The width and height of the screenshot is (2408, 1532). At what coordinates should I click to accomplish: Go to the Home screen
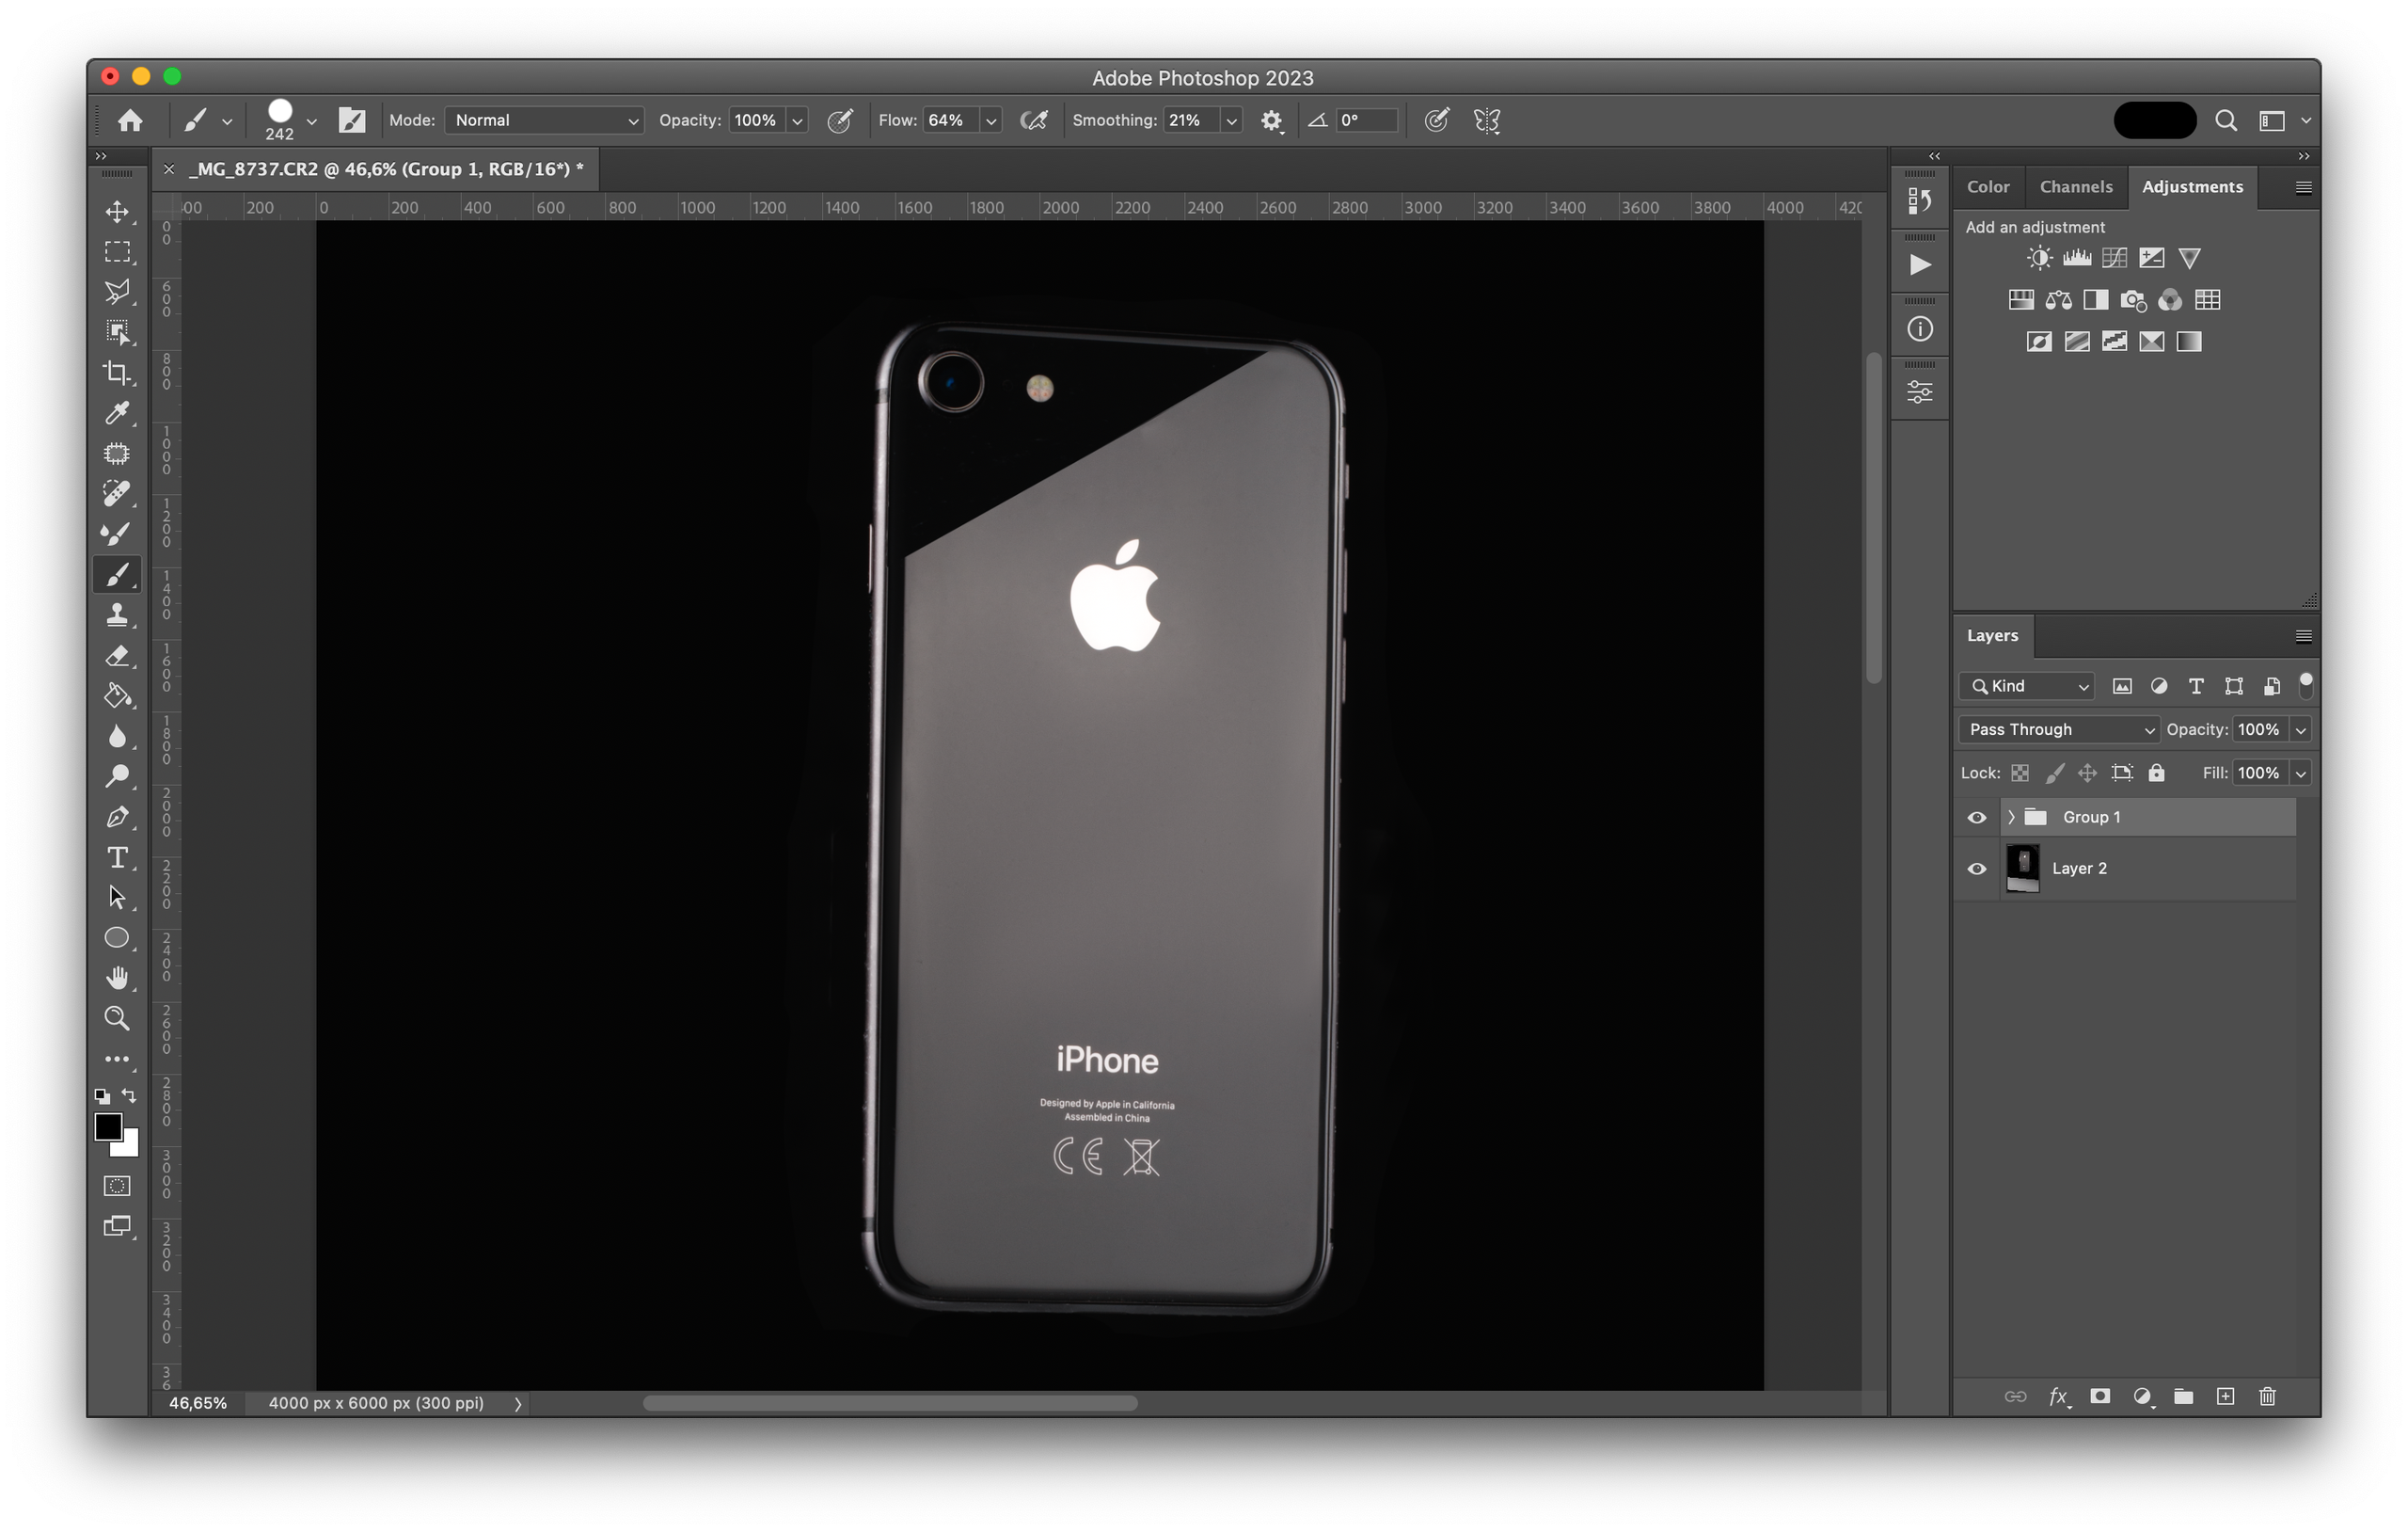130,120
